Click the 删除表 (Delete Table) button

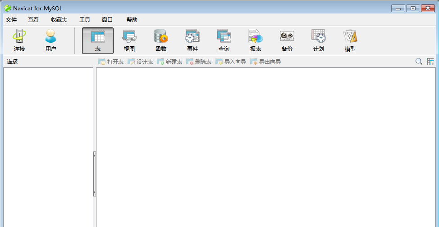click(199, 62)
